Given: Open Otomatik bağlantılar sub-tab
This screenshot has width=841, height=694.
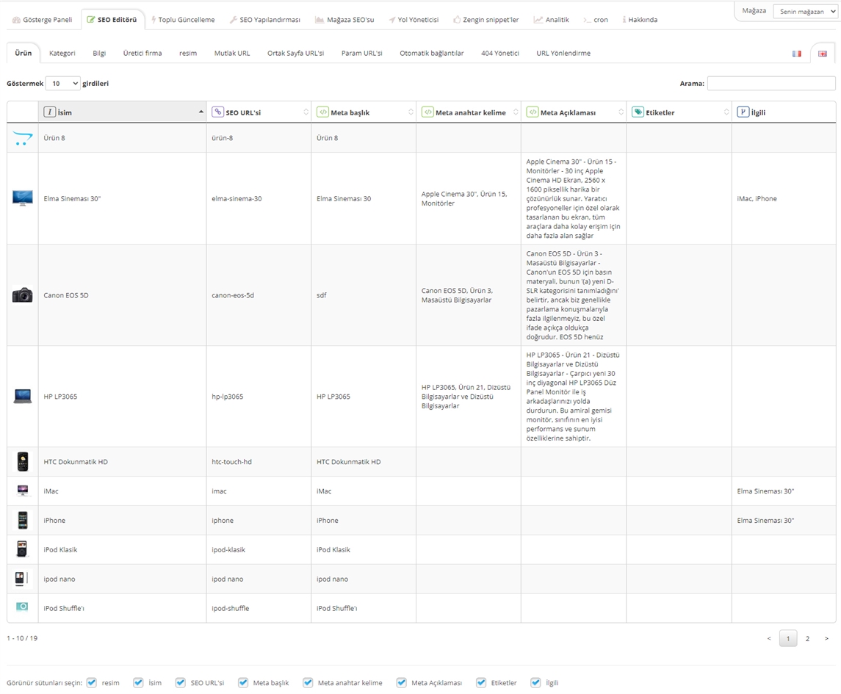Looking at the screenshot, I should point(431,53).
